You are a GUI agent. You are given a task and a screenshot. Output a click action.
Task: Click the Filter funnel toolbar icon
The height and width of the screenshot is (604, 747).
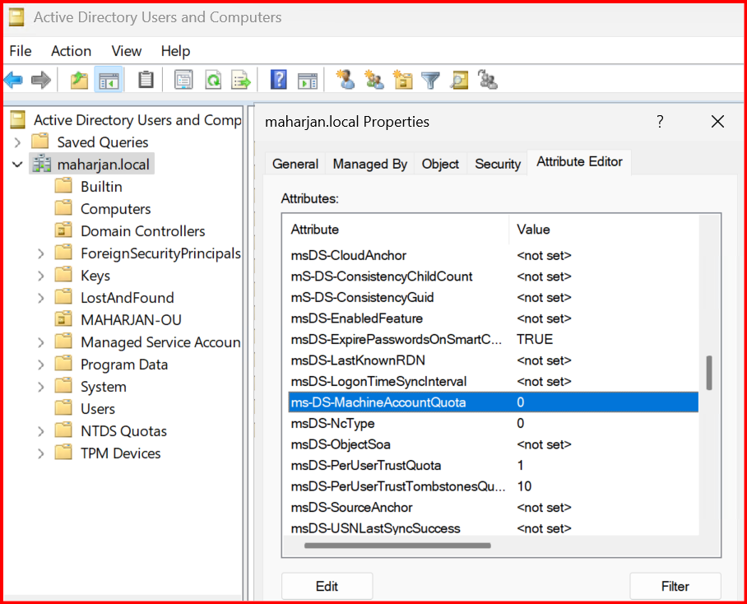(x=430, y=80)
